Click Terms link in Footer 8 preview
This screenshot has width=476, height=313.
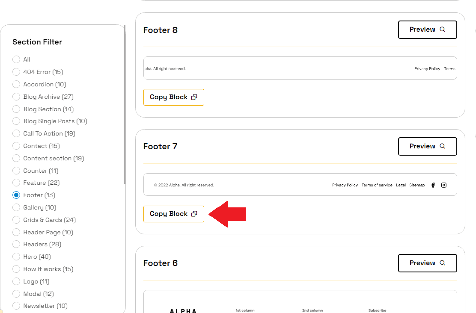[449, 69]
